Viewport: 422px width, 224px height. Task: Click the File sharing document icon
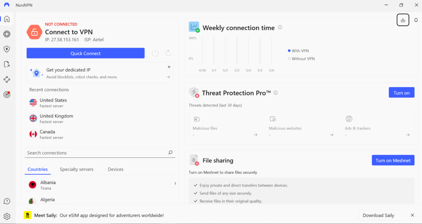pyautogui.click(x=194, y=160)
